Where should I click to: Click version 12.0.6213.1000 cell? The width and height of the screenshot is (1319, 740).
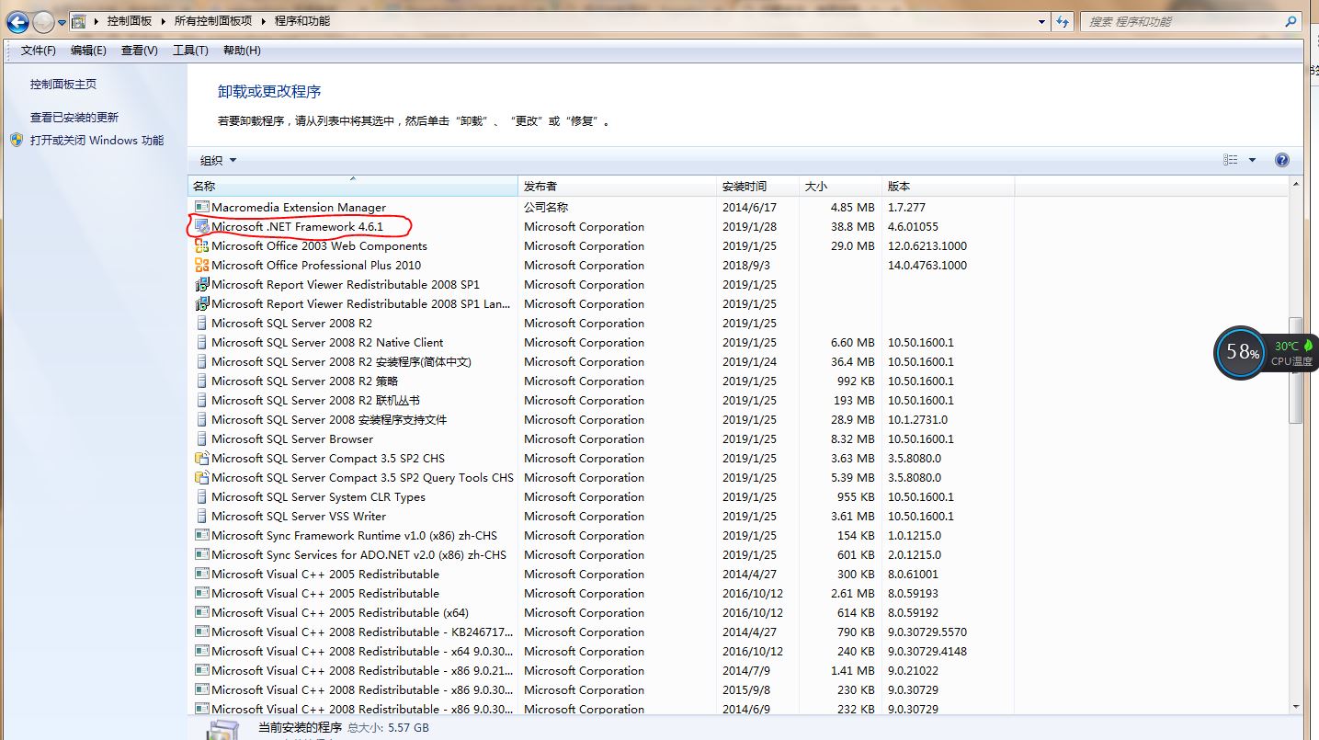point(927,246)
